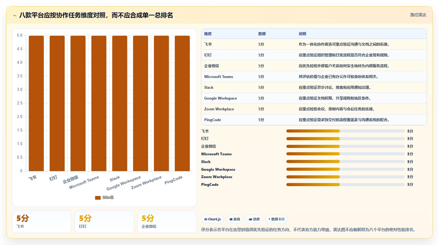Click the footnote beginning 评分表示各平台

tap(308, 230)
